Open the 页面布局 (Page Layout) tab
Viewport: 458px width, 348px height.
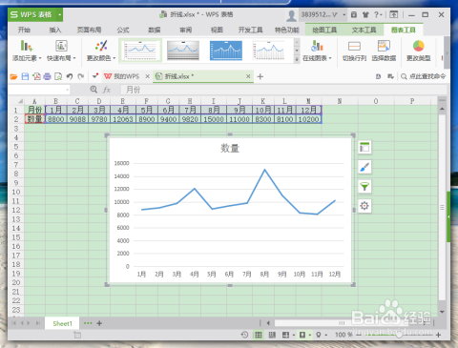90,30
